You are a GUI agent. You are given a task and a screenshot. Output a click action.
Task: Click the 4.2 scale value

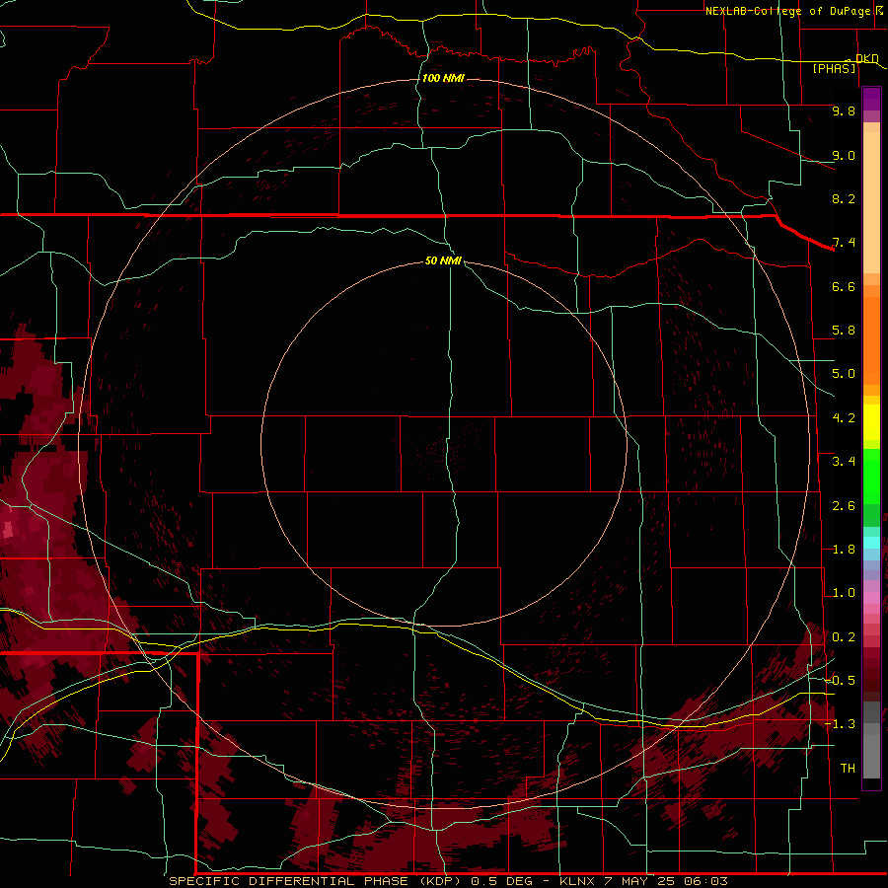click(844, 418)
